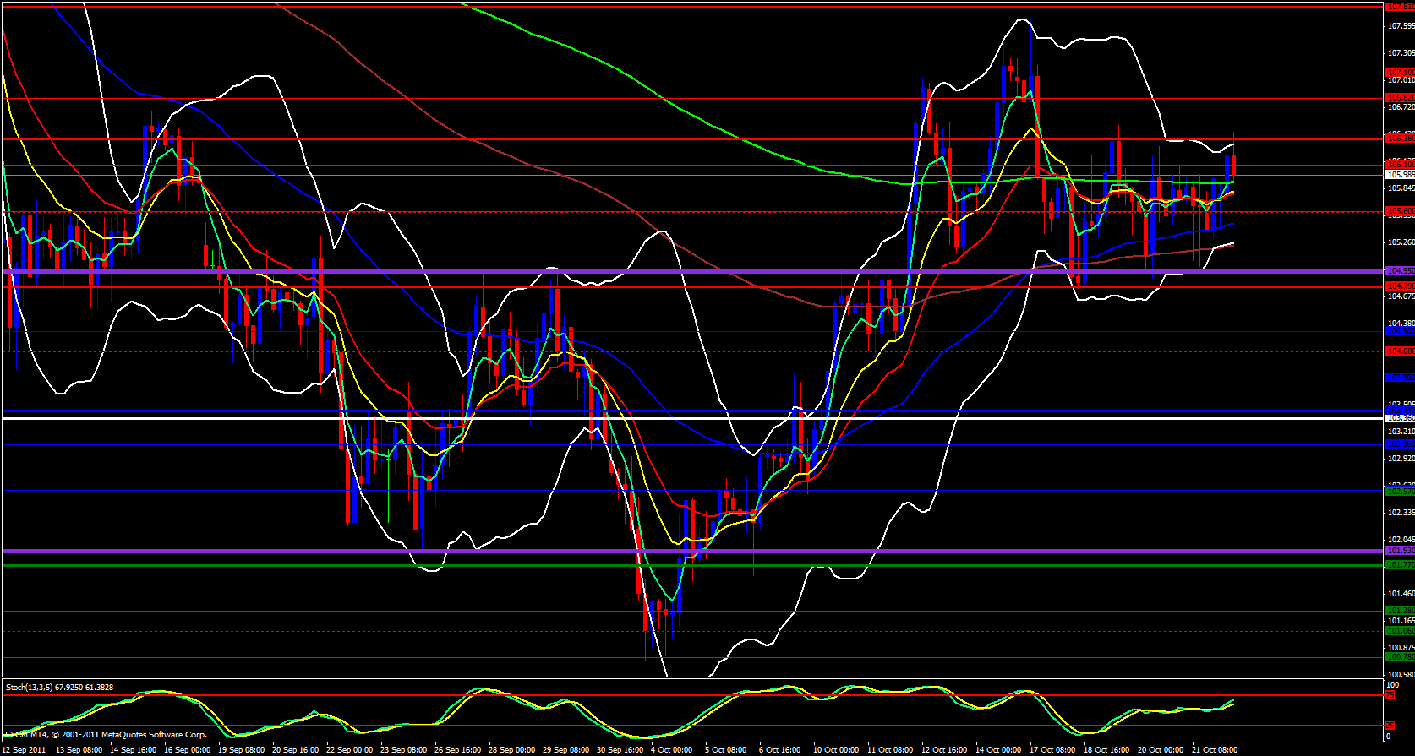Click the 107.810 red price label
Screen dimensions: 1415x756
[x=1399, y=7]
